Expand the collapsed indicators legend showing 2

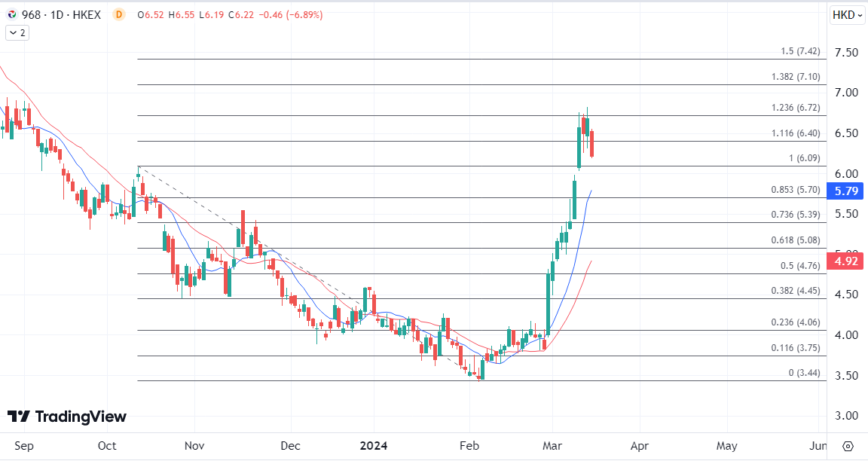point(17,32)
